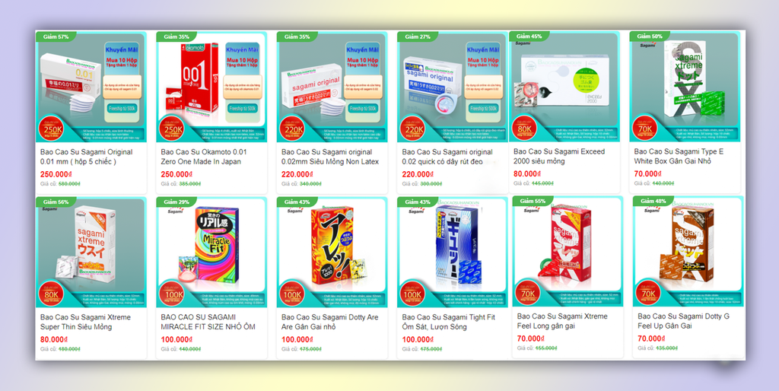Open Okamoto 0.01 Zero One product image
Image resolution: width=779 pixels, height=391 pixels.
click(211, 87)
